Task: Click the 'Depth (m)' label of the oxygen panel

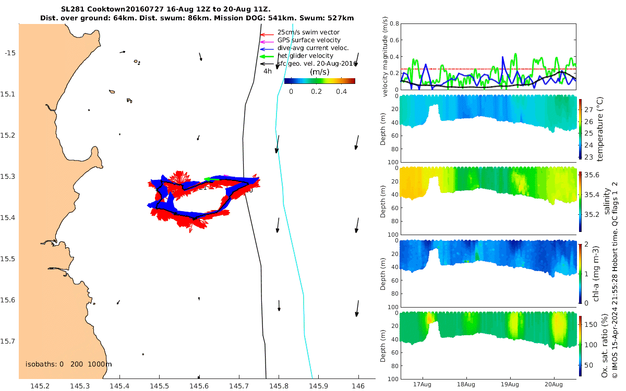Action: coord(383,347)
